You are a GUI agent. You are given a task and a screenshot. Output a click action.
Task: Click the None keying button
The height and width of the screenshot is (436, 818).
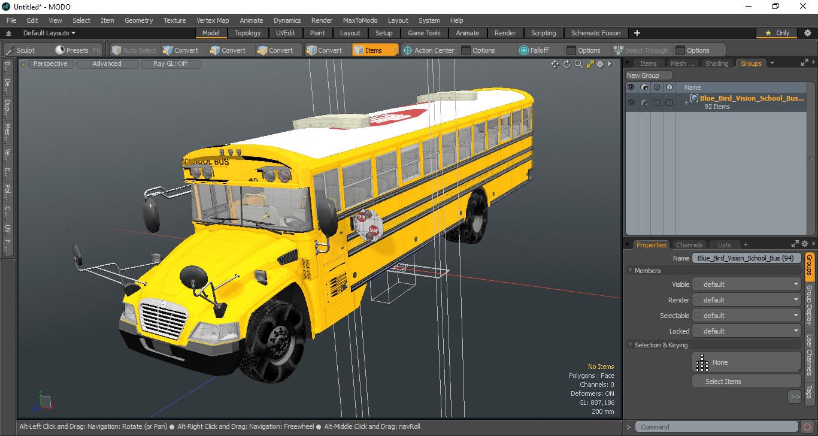(747, 362)
